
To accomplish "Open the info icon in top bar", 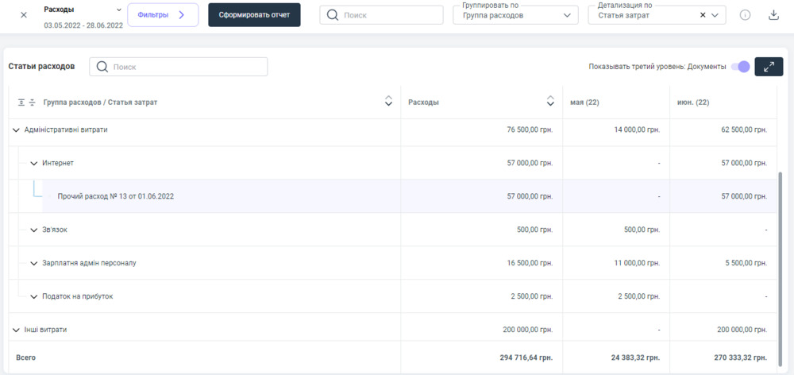I will point(745,15).
